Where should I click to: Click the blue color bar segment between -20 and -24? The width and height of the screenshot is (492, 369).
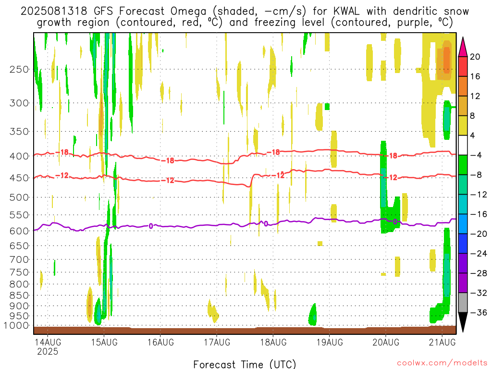click(x=463, y=244)
